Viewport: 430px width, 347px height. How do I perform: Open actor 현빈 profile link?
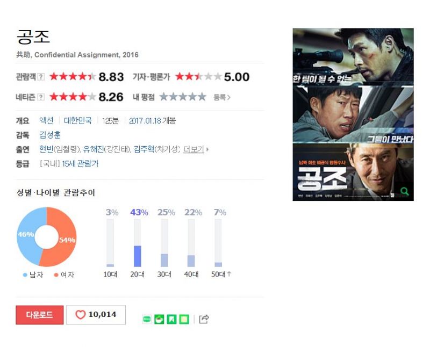click(x=46, y=149)
